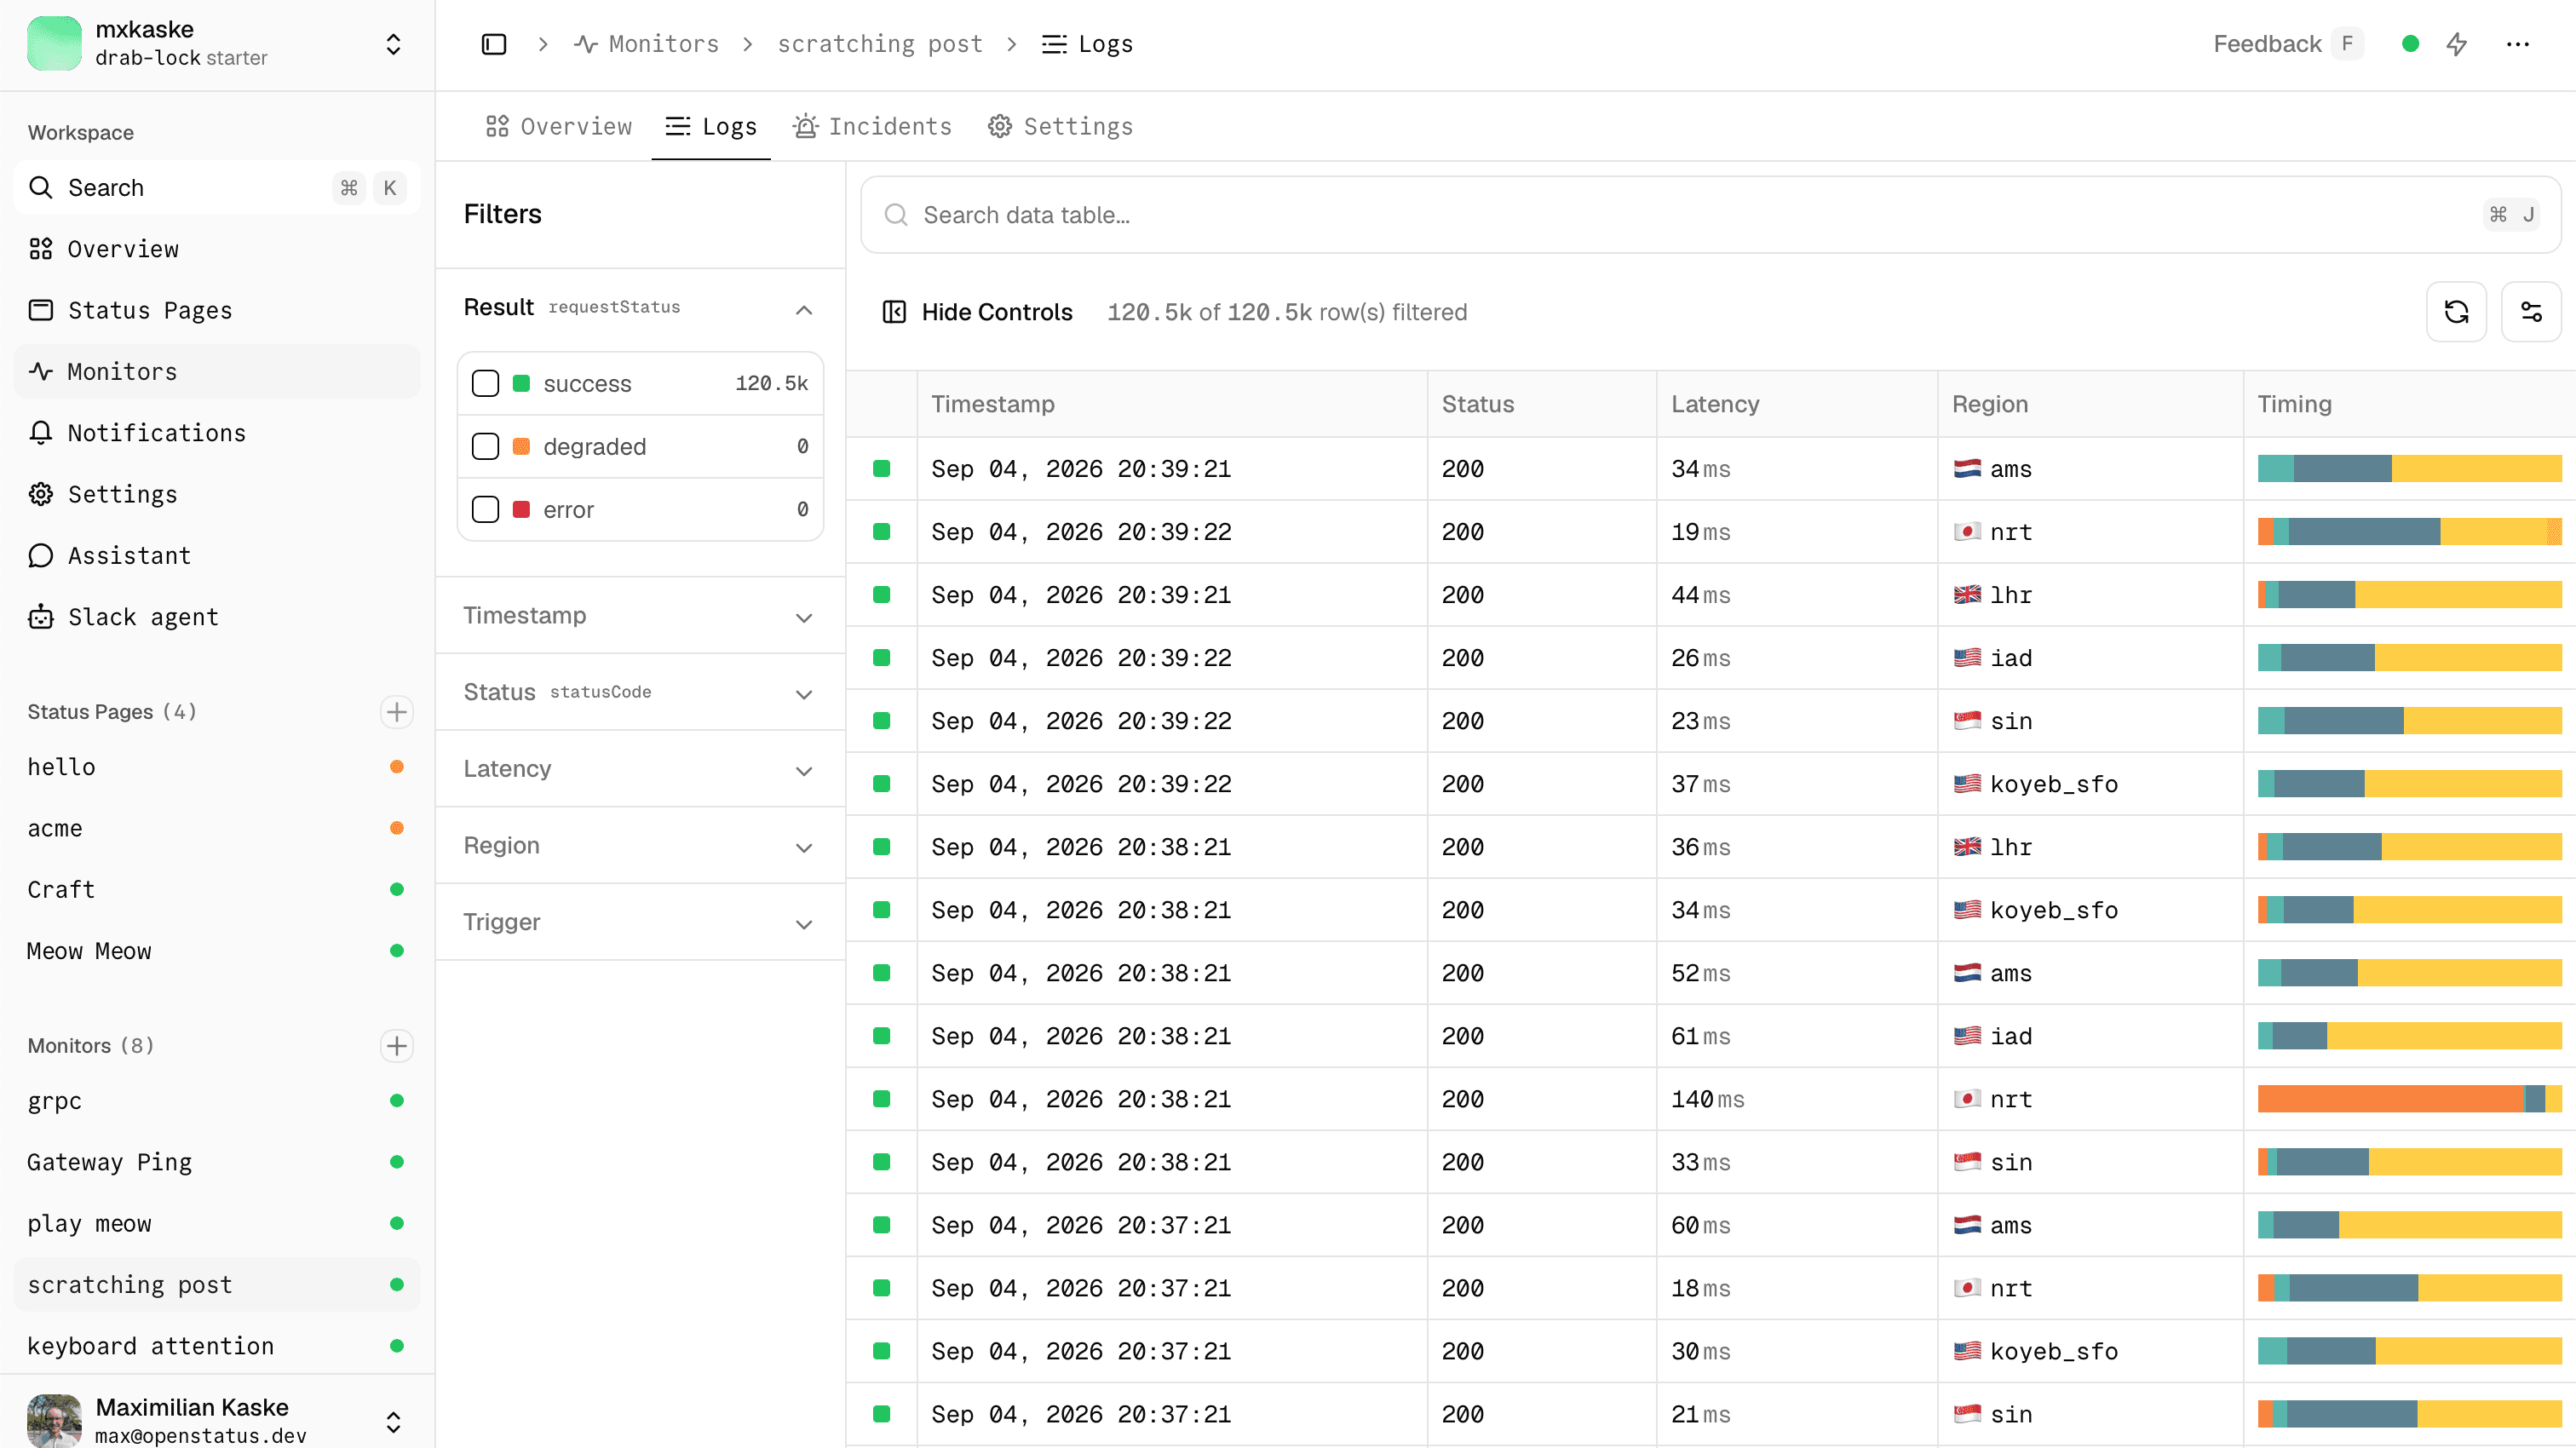Open the keyboard attention monitor
This screenshot has width=2576, height=1448.
[x=217, y=1346]
